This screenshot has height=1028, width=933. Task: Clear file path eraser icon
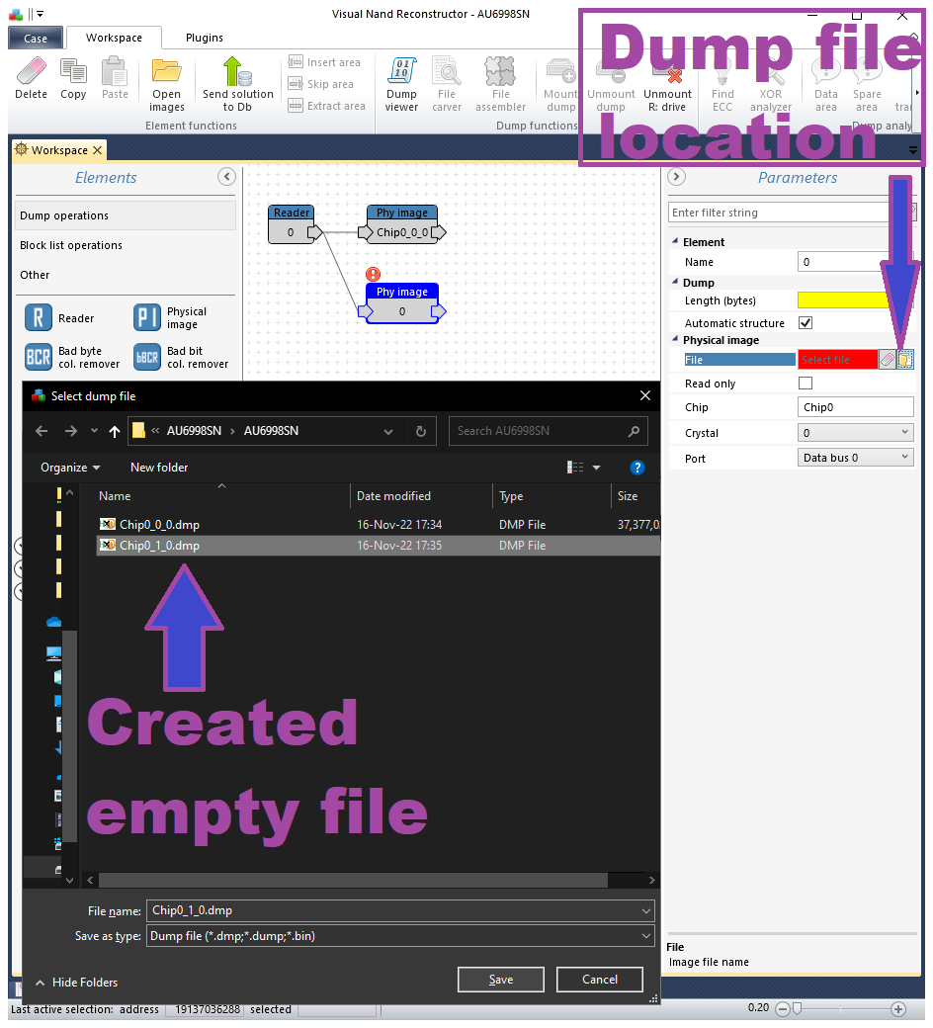point(887,359)
